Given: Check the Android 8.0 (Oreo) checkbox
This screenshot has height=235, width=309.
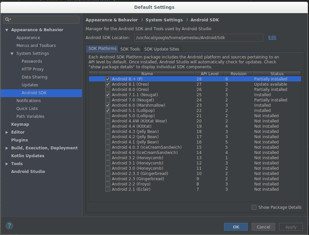Looking at the screenshot, I should (x=108, y=90).
